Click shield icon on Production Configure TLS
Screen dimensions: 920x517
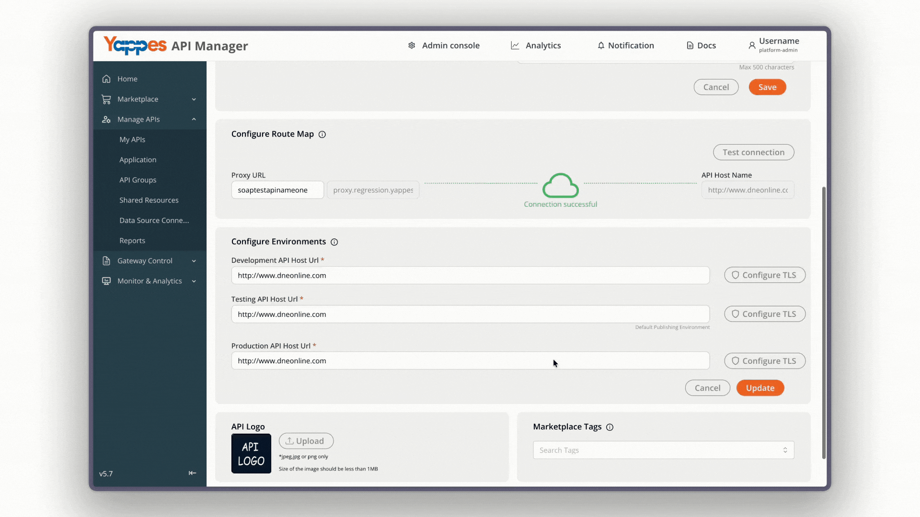point(736,360)
